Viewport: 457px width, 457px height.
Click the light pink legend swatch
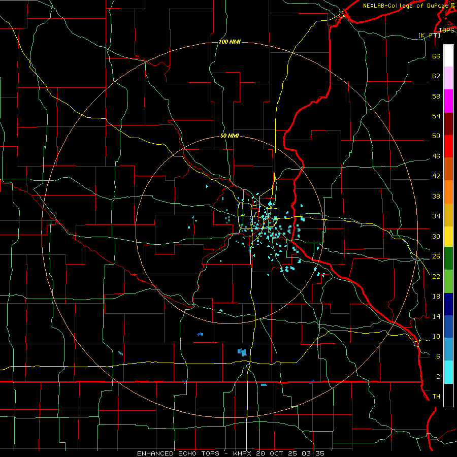tap(448, 78)
